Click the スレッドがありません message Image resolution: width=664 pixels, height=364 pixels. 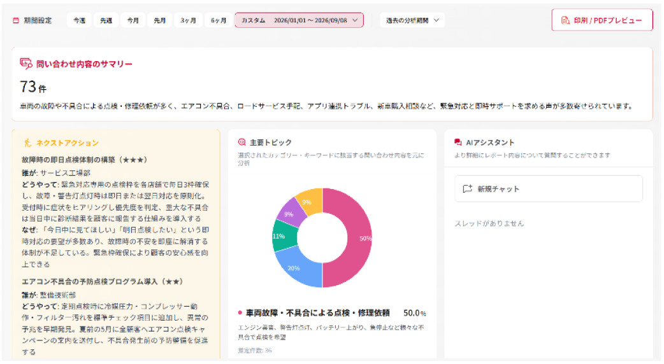pos(489,223)
